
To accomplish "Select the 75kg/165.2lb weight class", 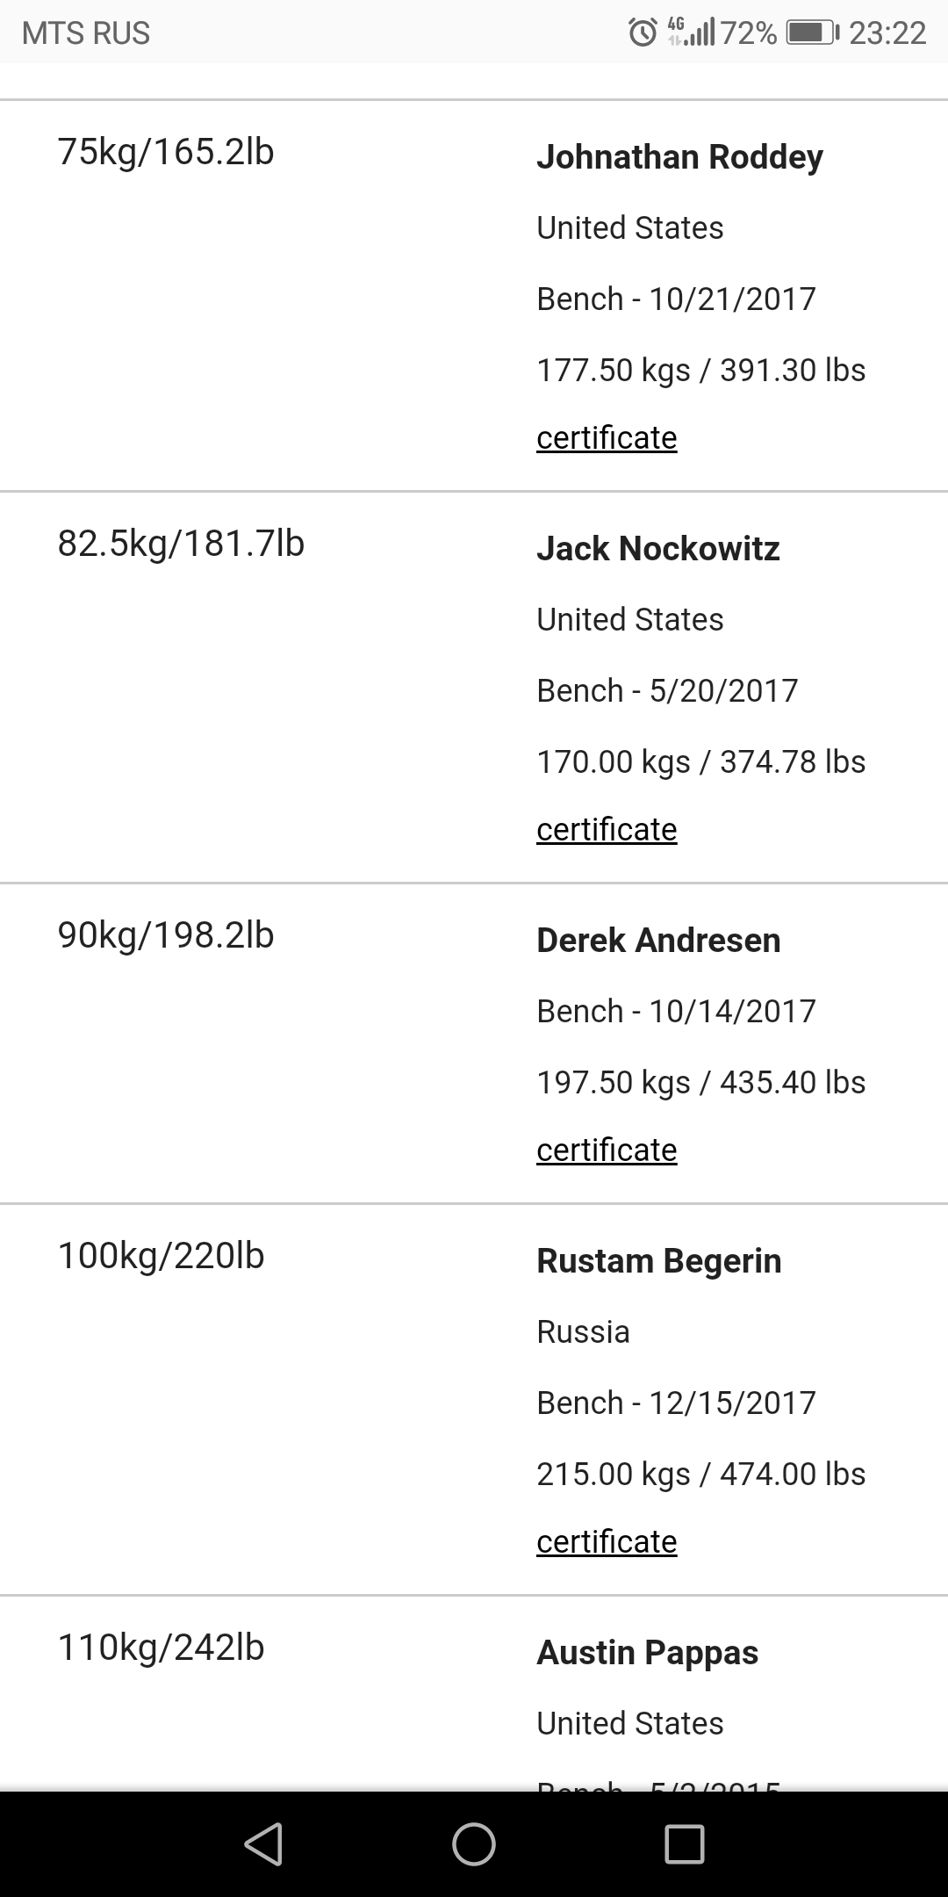I will tap(166, 152).
